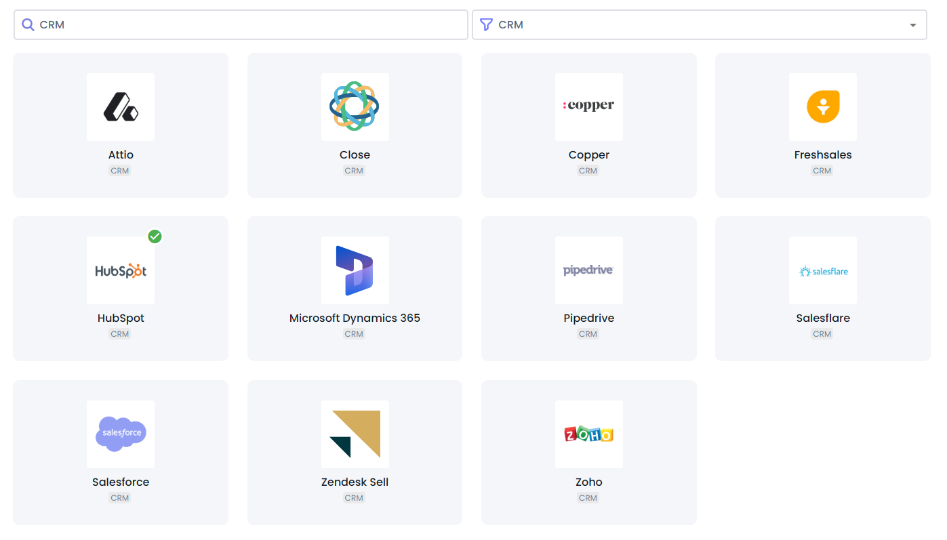Click the CRM tag under Salesflare
This screenshot has width=947, height=540.
[822, 334]
